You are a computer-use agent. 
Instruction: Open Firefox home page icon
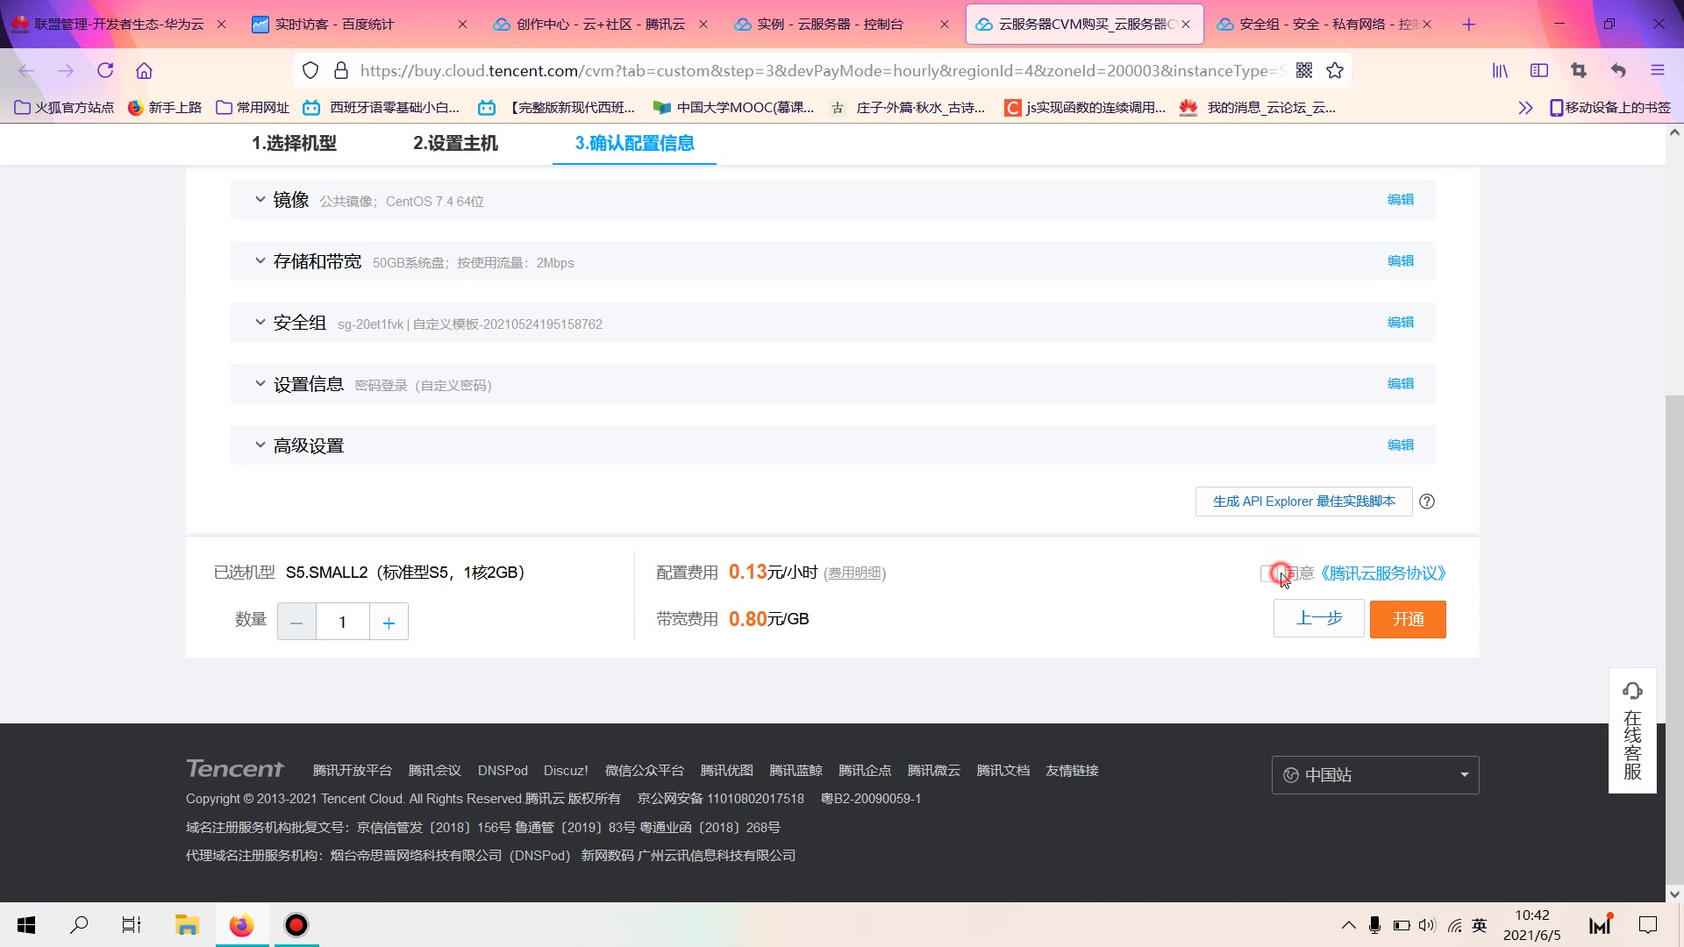pos(144,71)
